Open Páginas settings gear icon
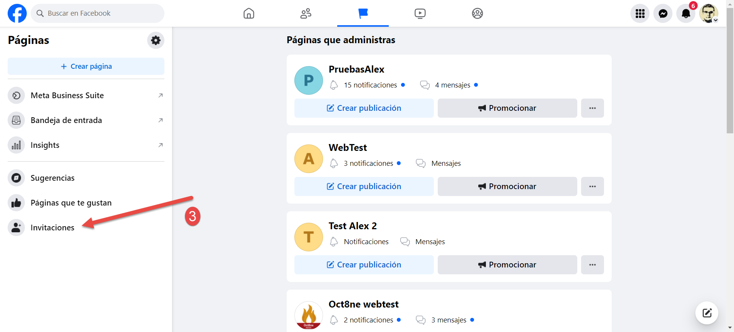This screenshot has width=734, height=332. [156, 40]
